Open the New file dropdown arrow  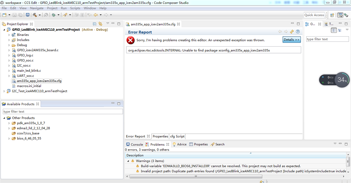tap(9, 15)
